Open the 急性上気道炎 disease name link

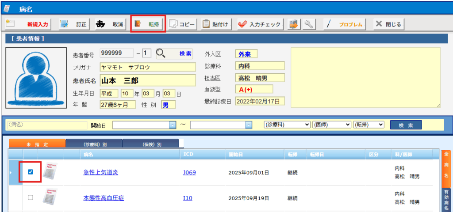(100, 173)
